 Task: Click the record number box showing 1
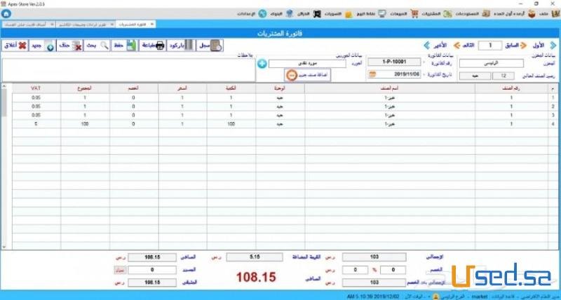coord(489,46)
